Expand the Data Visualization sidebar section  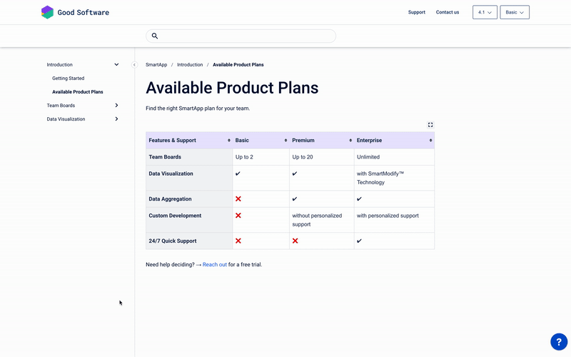pos(116,119)
